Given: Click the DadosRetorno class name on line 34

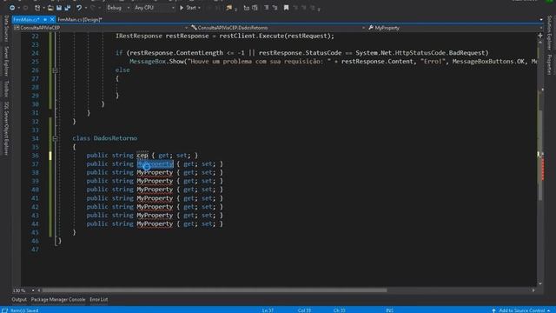Looking at the screenshot, I should pos(116,138).
